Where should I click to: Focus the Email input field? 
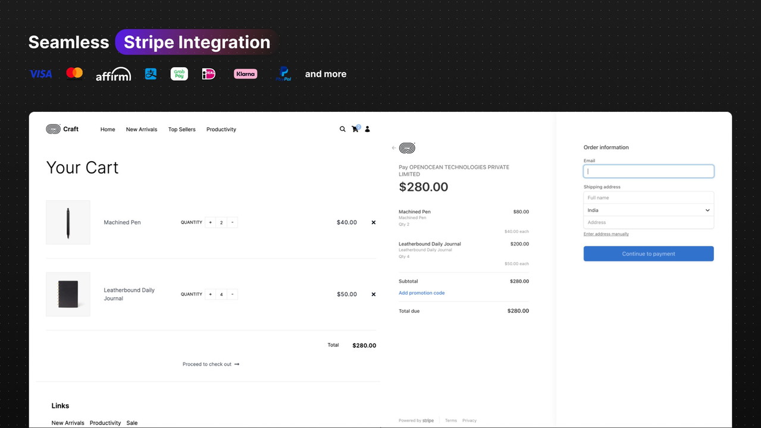coord(648,171)
